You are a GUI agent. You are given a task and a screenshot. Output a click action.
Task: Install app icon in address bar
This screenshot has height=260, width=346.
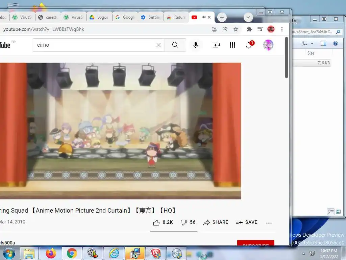[214, 29]
